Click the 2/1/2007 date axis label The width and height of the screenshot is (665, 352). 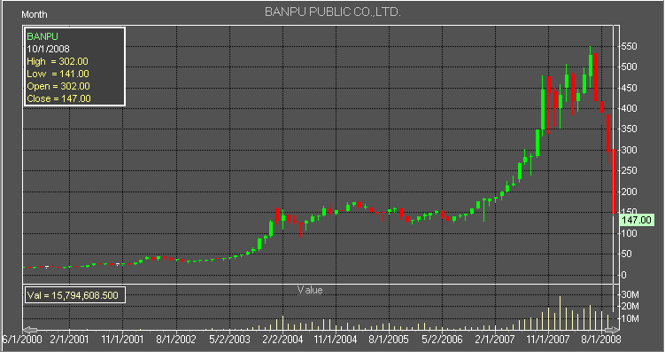click(x=495, y=340)
